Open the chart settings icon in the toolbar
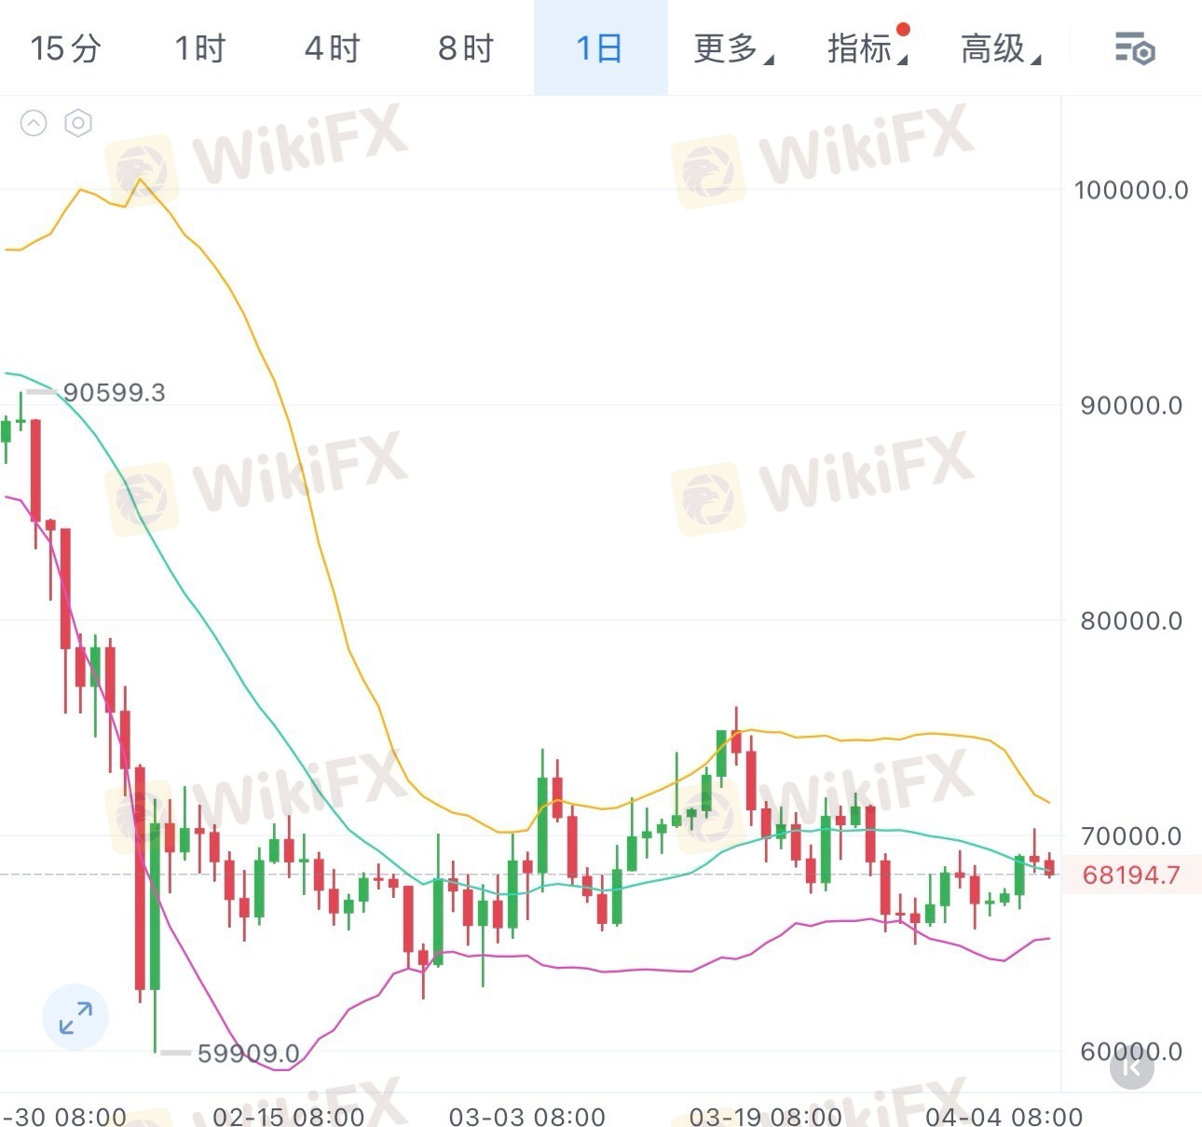Screen dimensions: 1202x1127 pyautogui.click(x=1135, y=48)
